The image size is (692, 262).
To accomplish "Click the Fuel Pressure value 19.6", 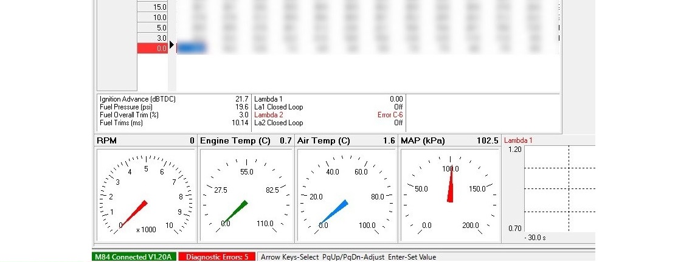I will tap(242, 107).
